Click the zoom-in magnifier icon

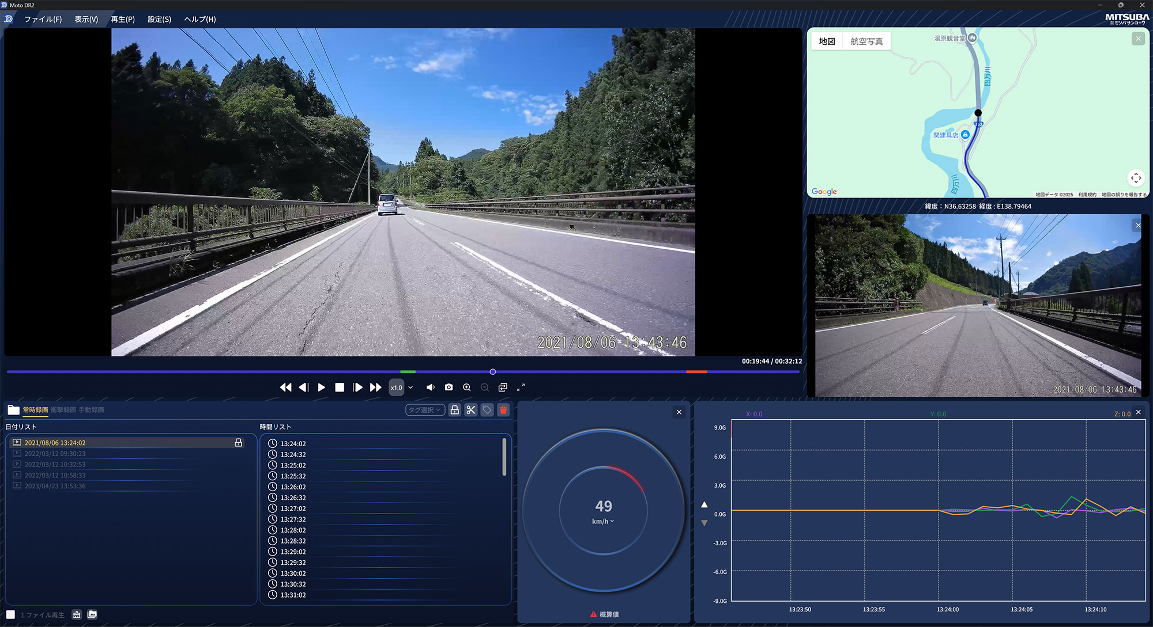(x=466, y=387)
